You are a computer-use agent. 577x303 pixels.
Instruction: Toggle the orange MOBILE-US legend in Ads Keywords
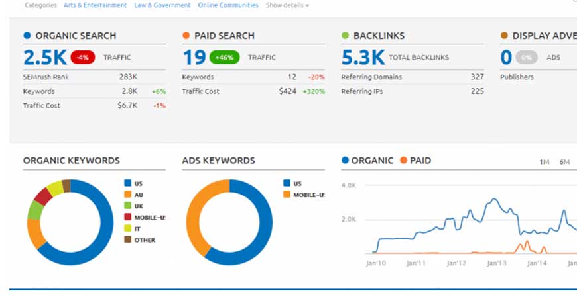(304, 195)
